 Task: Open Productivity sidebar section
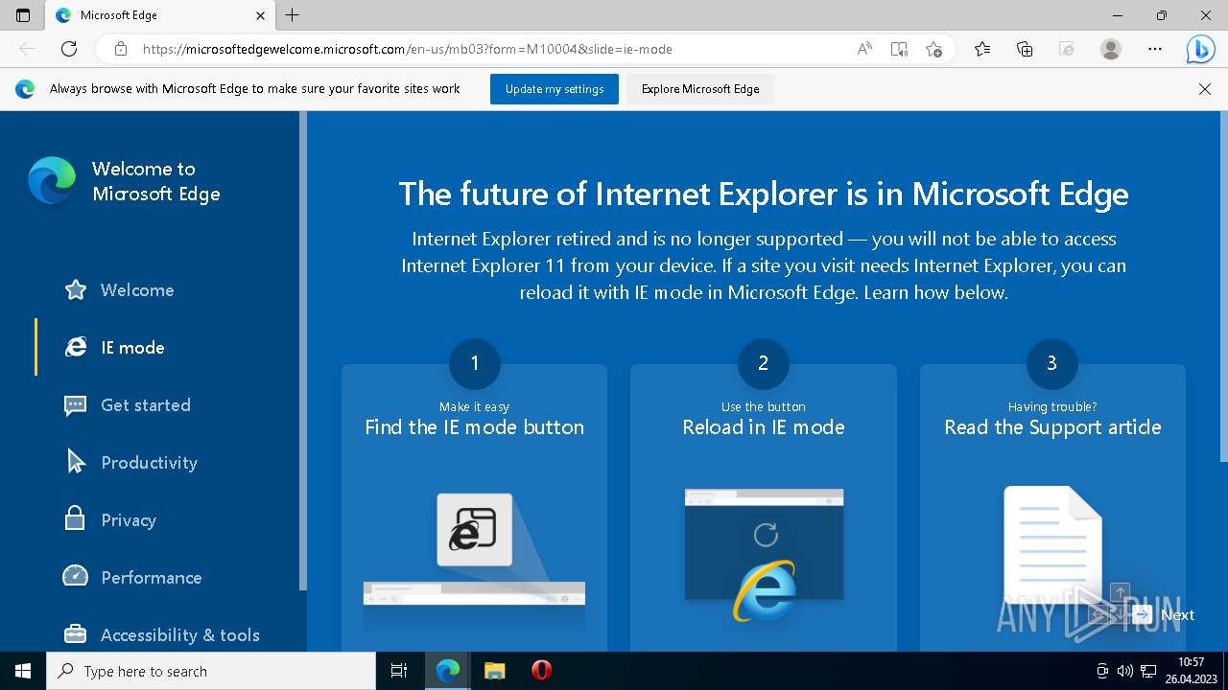[x=149, y=463]
